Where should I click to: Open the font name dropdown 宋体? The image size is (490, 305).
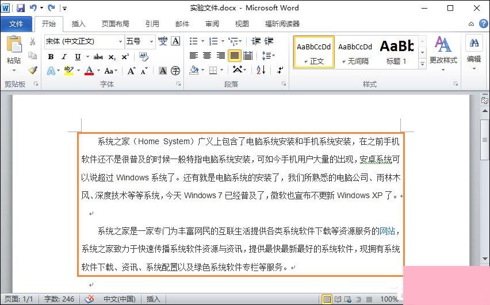click(120, 41)
